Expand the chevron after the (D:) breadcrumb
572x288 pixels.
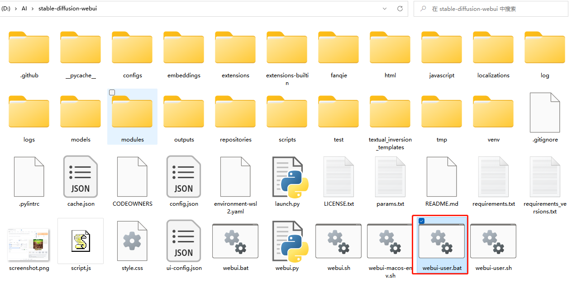[x=16, y=9]
